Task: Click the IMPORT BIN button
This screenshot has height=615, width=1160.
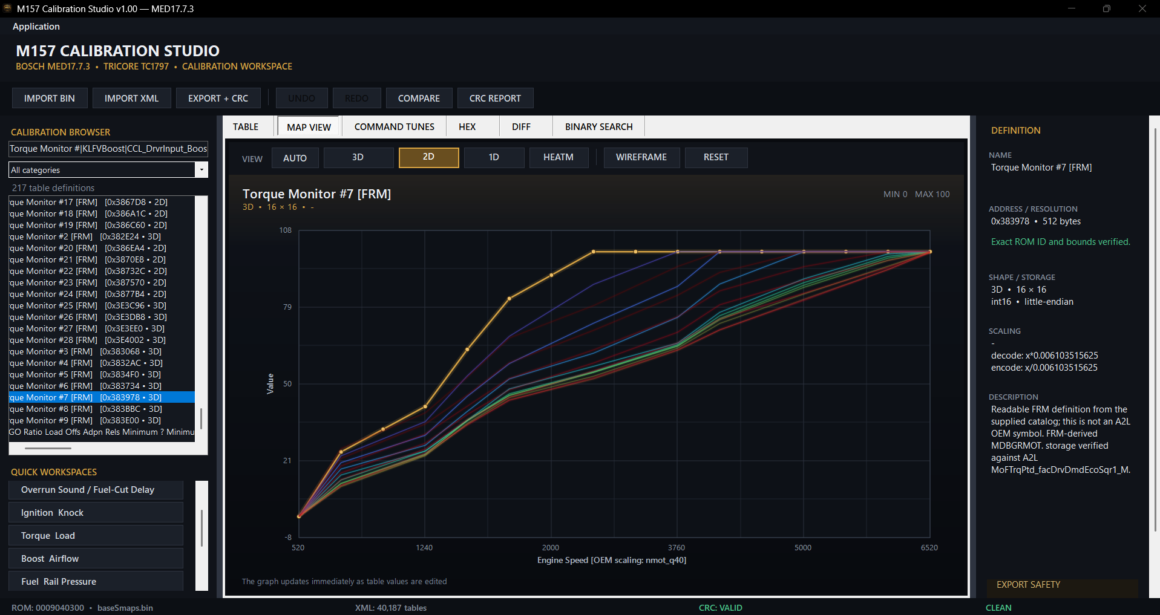Action: 50,98
